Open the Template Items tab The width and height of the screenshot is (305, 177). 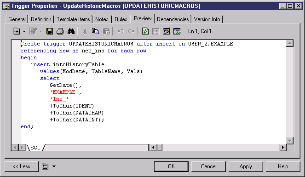(73, 19)
